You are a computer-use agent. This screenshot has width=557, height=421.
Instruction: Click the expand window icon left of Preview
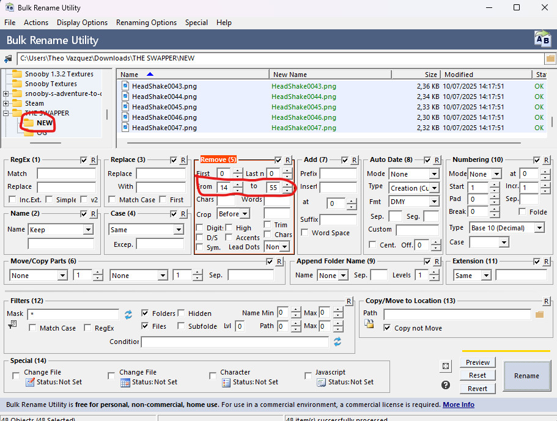[x=446, y=366]
